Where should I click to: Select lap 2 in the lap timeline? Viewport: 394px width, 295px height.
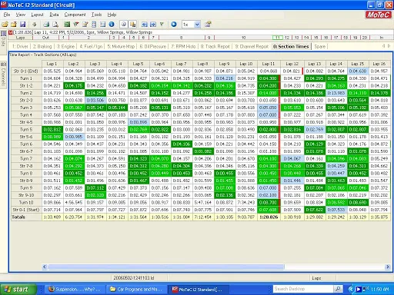[88, 38]
